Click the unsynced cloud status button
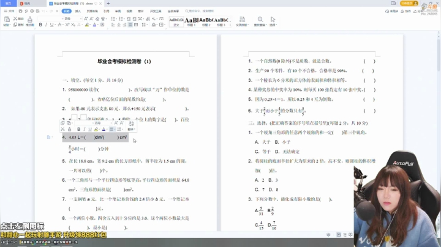Screen dimensions: 441x247 pyautogui.click(x=391, y=11)
